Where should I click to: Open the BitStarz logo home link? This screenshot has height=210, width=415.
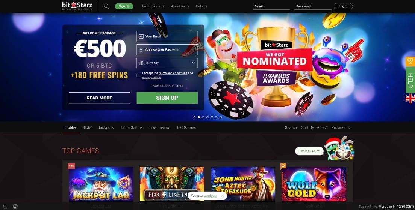[x=77, y=6]
